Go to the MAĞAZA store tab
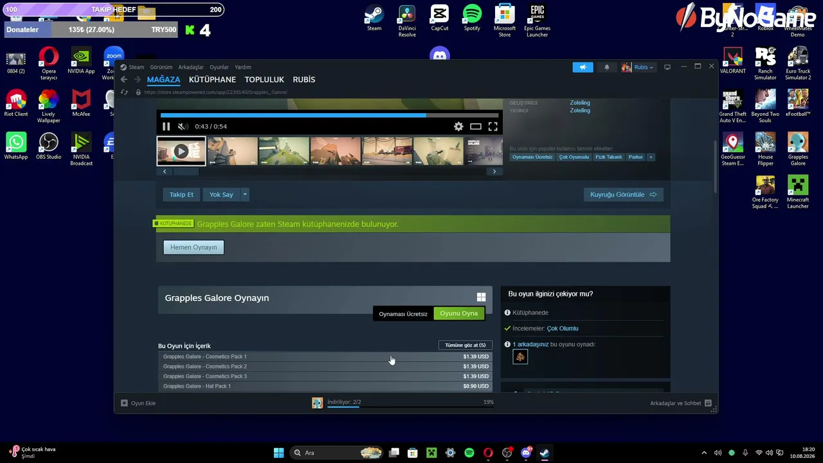Screen dimensions: 823x463 pos(163,80)
